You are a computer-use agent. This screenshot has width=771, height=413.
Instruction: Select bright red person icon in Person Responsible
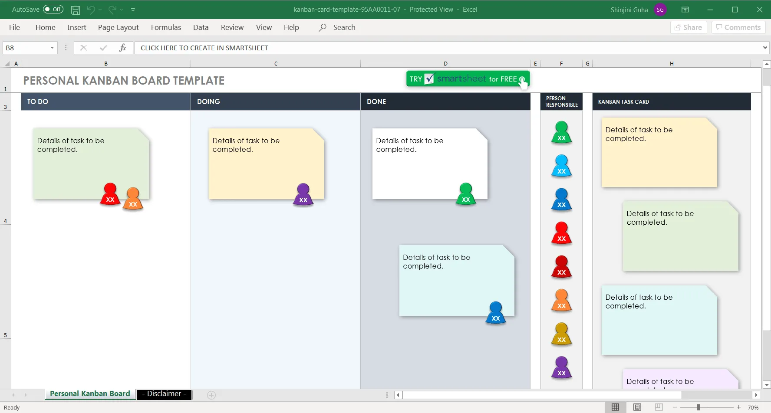click(x=561, y=233)
